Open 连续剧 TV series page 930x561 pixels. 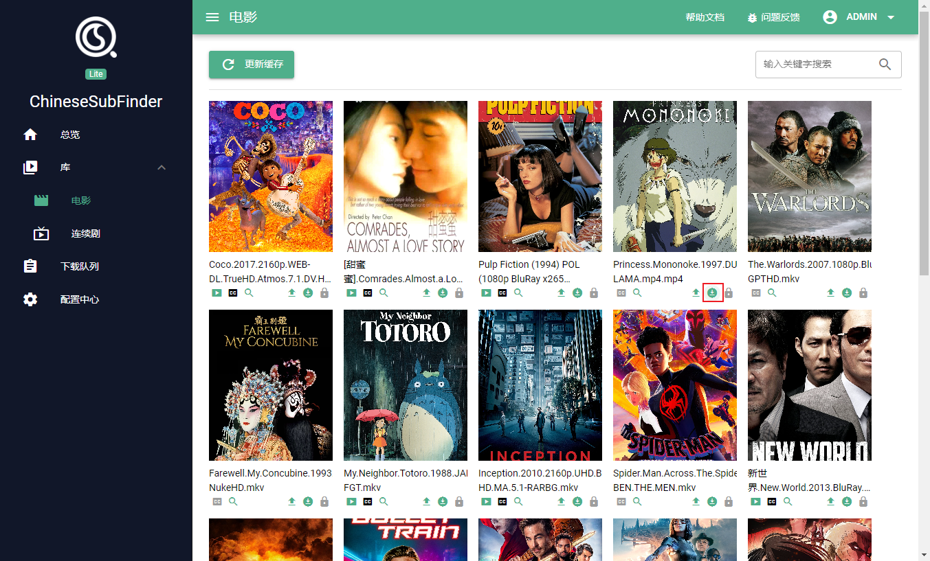pos(96,233)
